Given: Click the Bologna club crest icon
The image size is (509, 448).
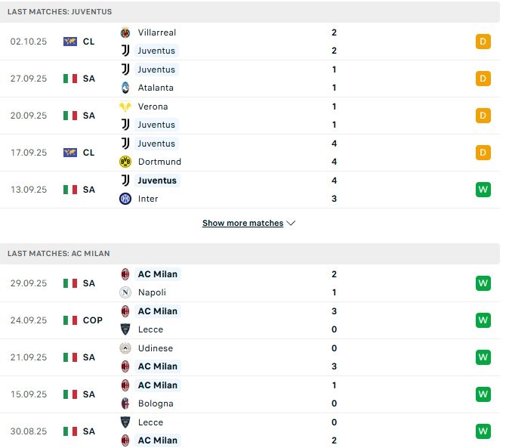Looking at the screenshot, I should [125, 403].
